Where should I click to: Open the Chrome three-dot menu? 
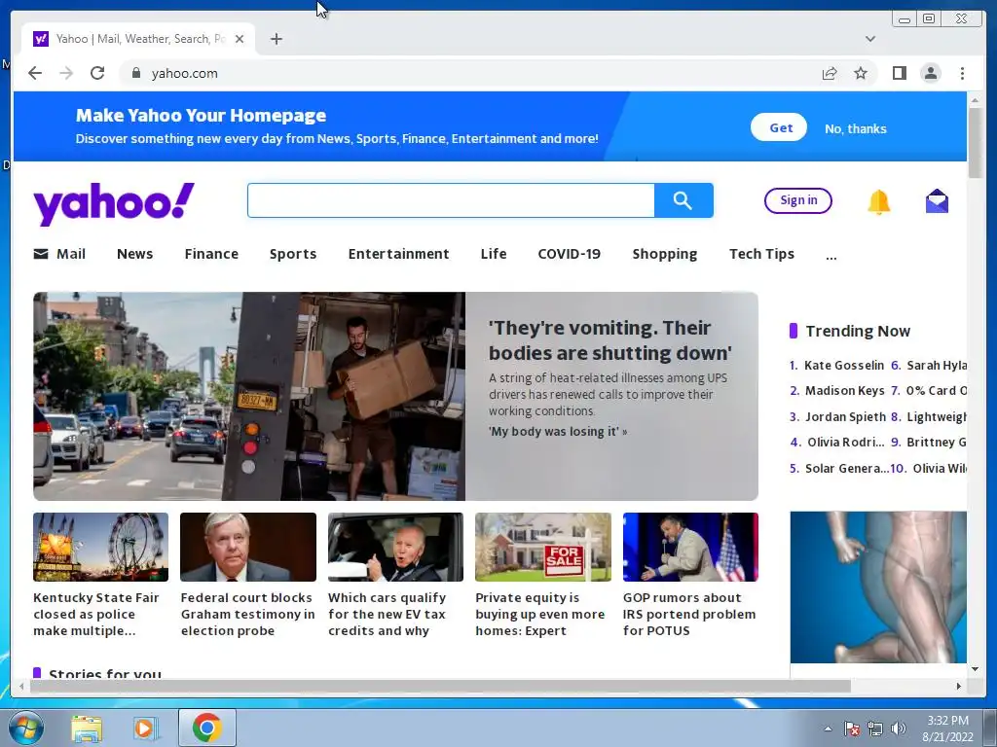[x=962, y=73]
